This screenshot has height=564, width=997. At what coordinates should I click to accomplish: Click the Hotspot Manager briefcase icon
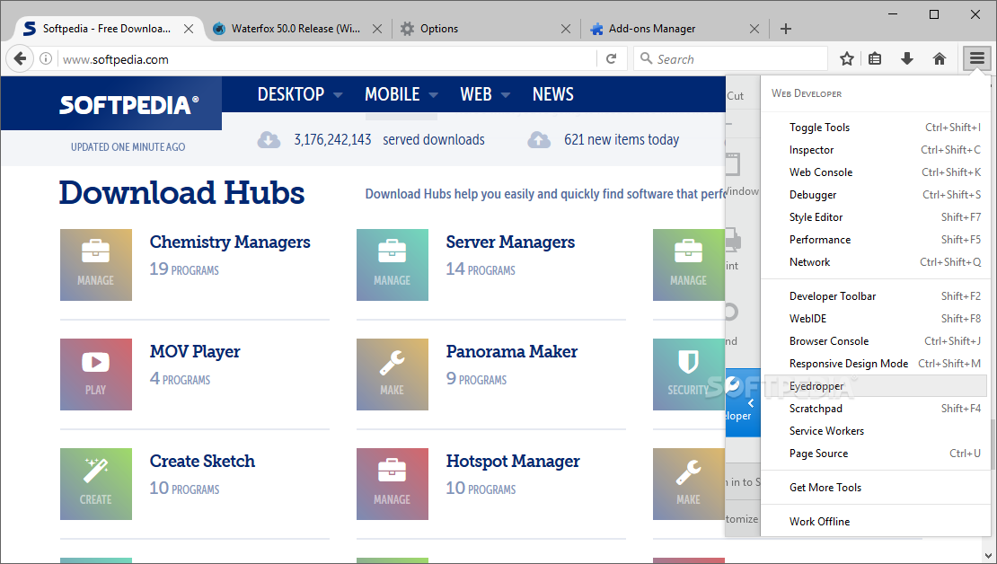pos(393,484)
